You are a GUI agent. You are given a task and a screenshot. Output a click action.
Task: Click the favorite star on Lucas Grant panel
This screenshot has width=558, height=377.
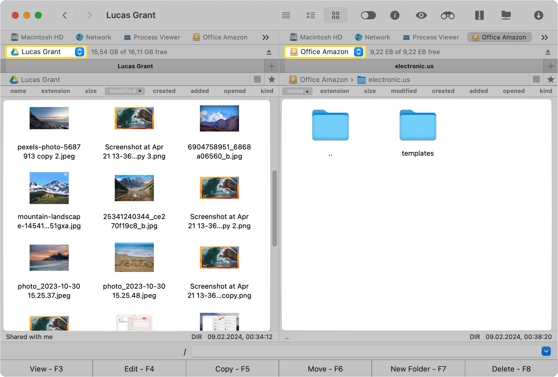(272, 79)
